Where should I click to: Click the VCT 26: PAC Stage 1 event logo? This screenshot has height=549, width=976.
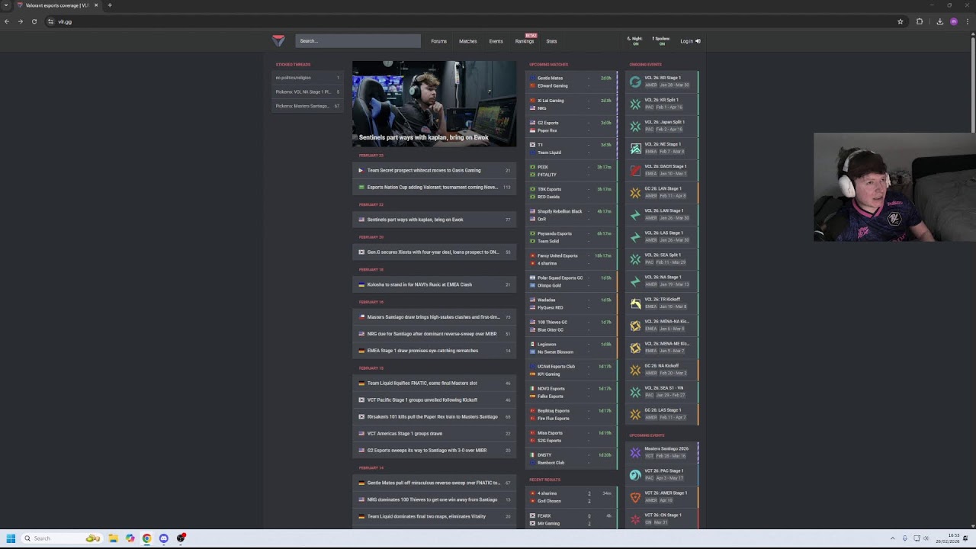point(635,474)
